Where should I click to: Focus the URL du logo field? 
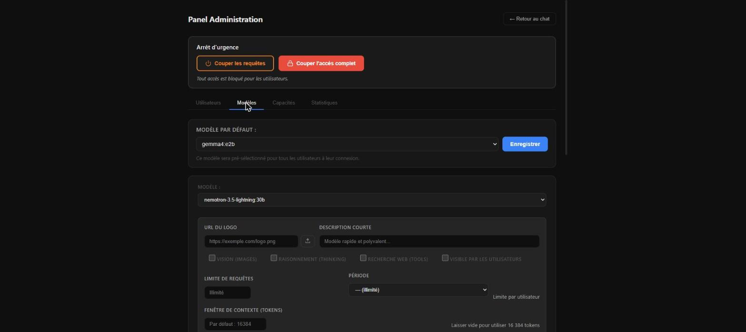click(x=251, y=241)
